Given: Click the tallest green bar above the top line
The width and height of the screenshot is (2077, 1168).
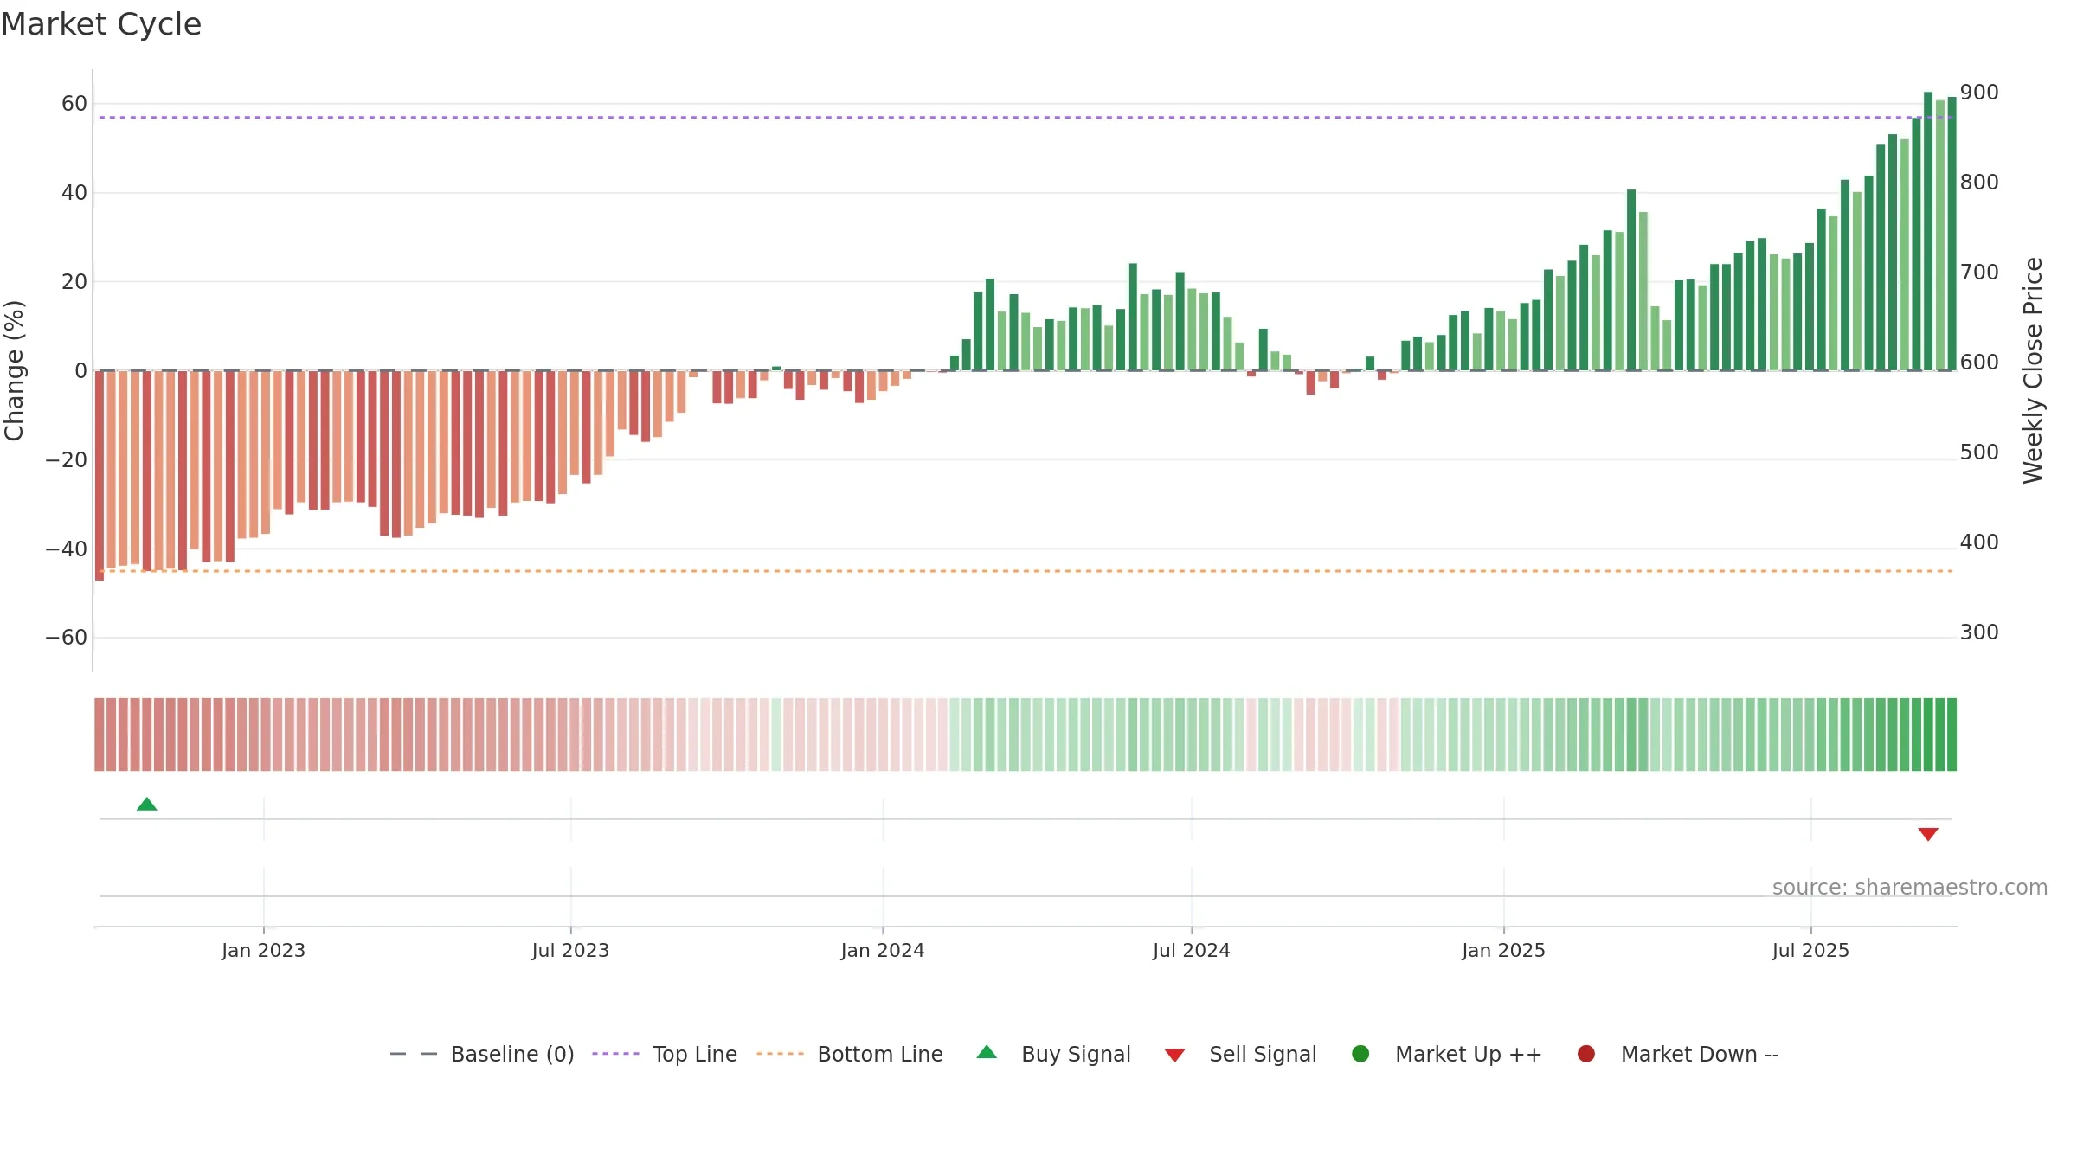Looking at the screenshot, I should (1928, 231).
